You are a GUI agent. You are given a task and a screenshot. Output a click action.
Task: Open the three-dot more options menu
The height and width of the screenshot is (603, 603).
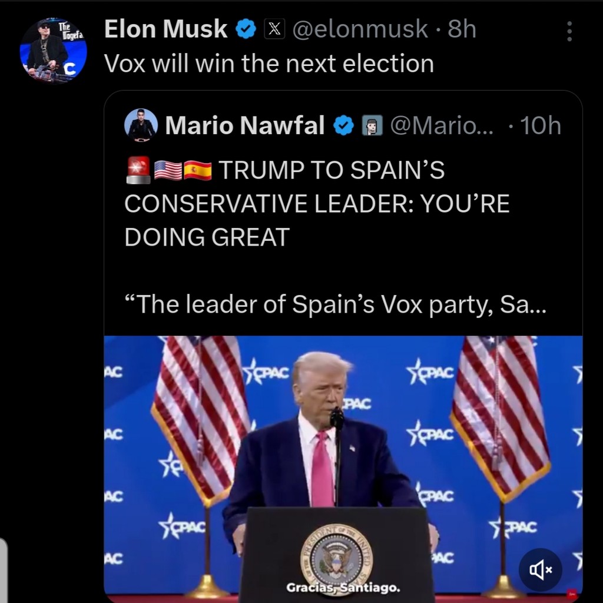tap(569, 32)
